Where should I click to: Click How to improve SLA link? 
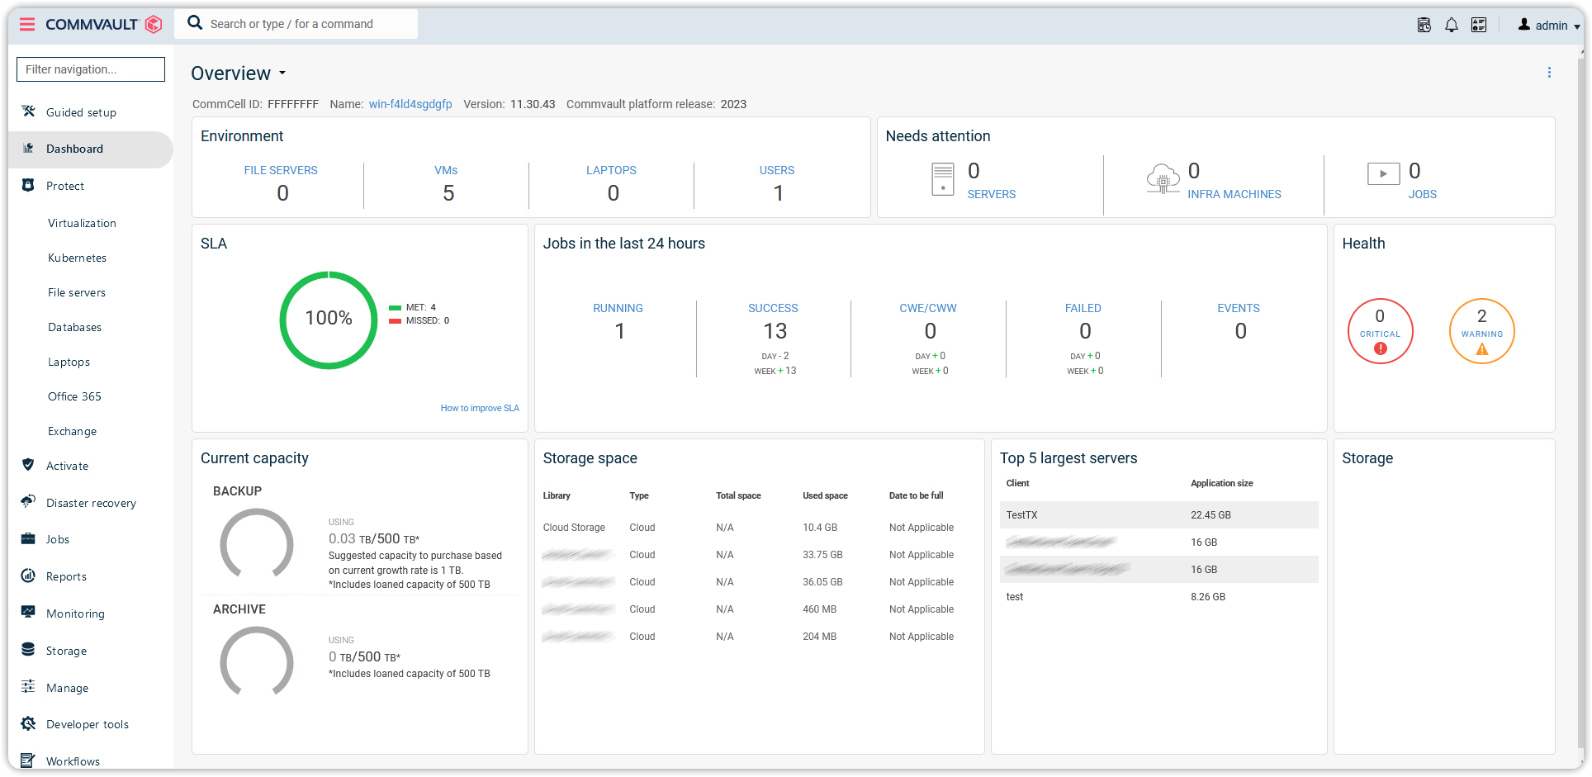tap(480, 408)
